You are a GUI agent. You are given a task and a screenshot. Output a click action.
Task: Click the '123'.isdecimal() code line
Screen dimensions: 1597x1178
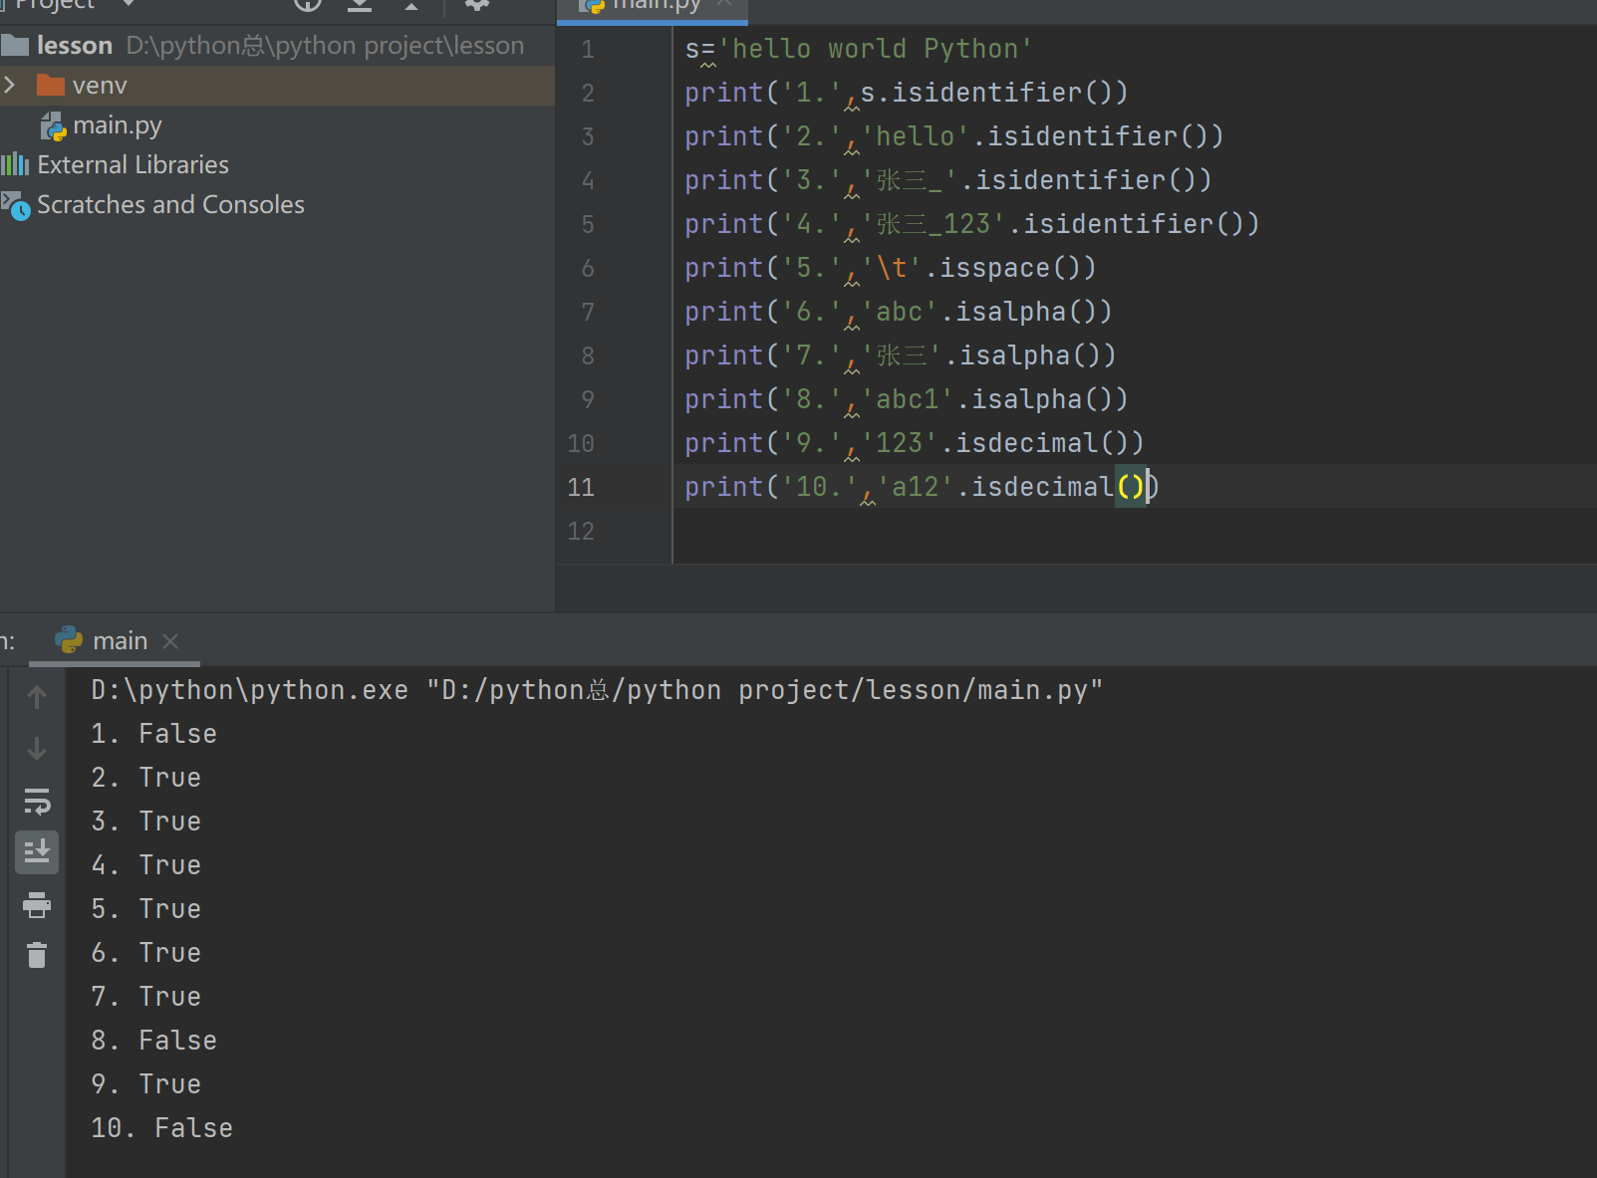click(914, 443)
